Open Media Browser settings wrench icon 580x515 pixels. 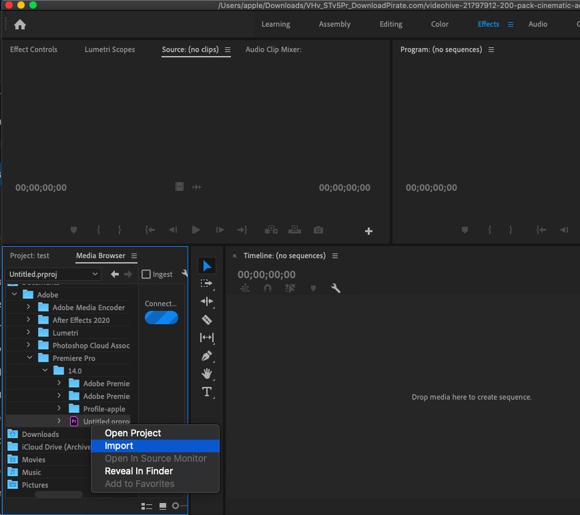click(x=185, y=274)
